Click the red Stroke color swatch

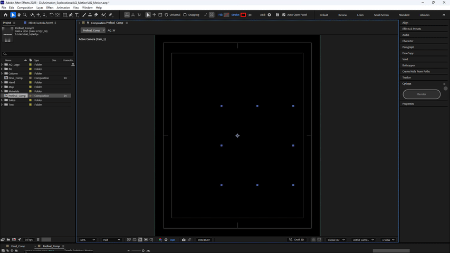coord(243,15)
